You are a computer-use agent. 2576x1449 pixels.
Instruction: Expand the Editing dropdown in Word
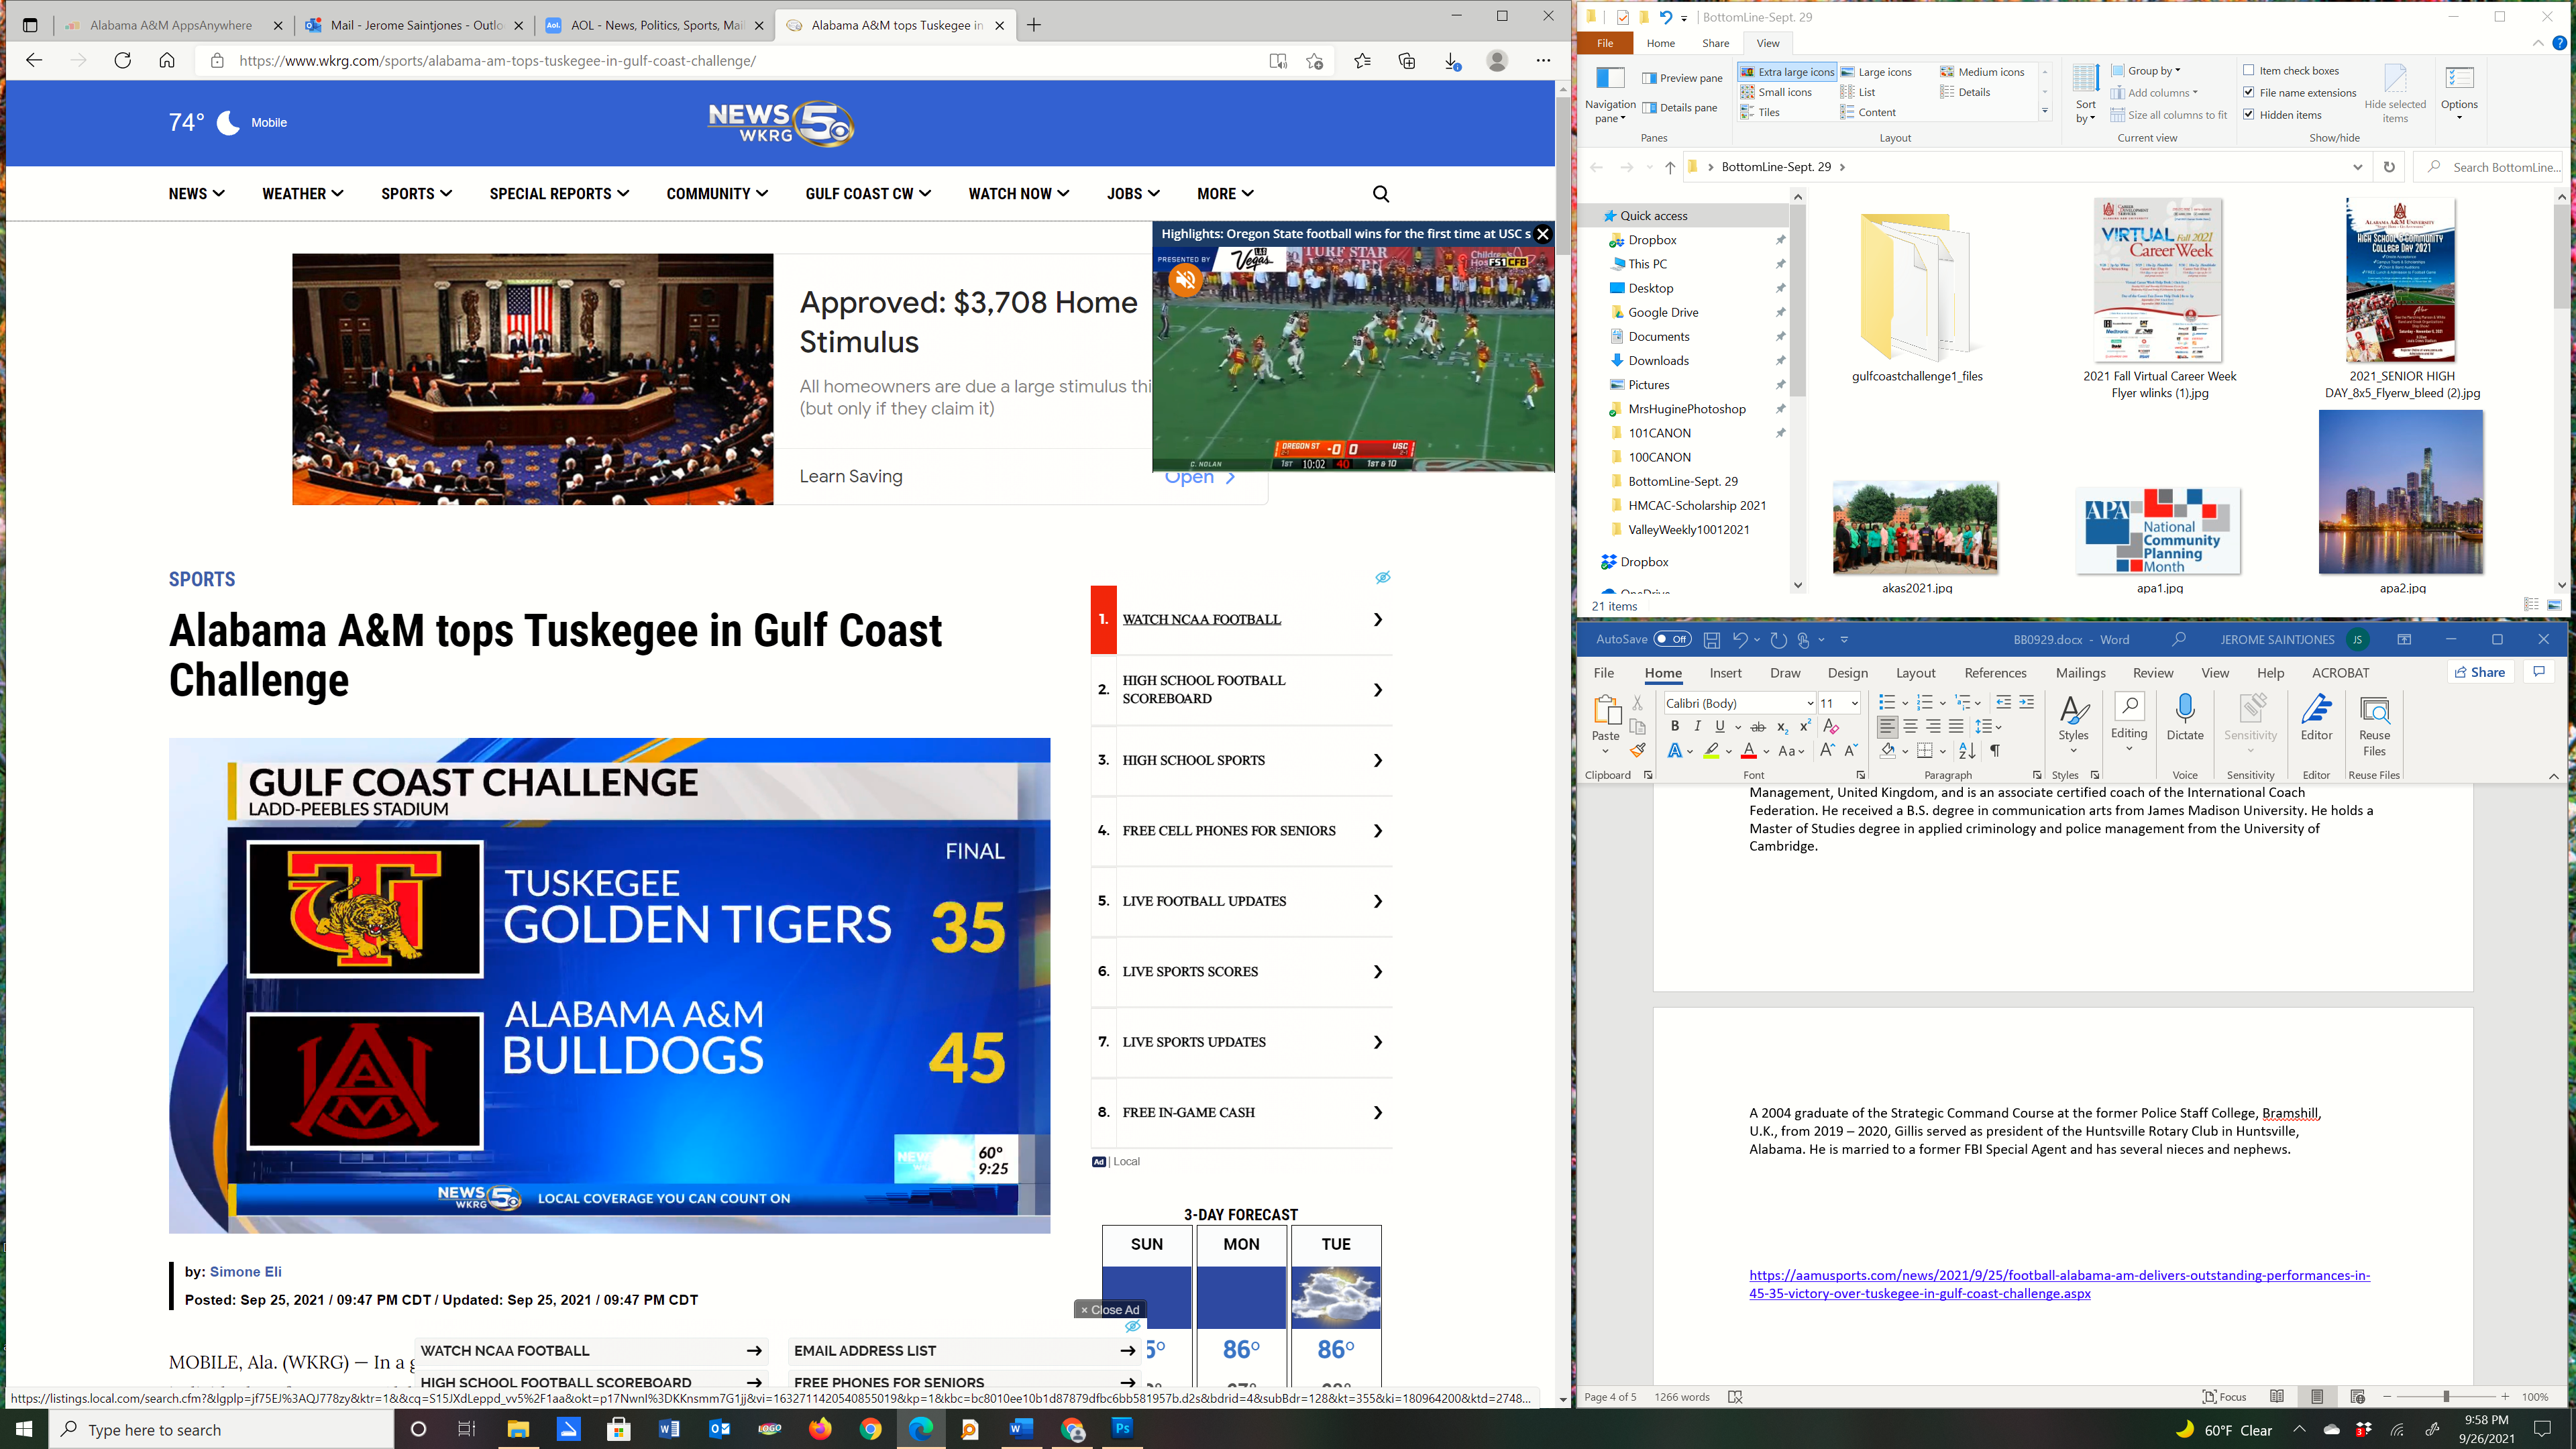pyautogui.click(x=2129, y=749)
